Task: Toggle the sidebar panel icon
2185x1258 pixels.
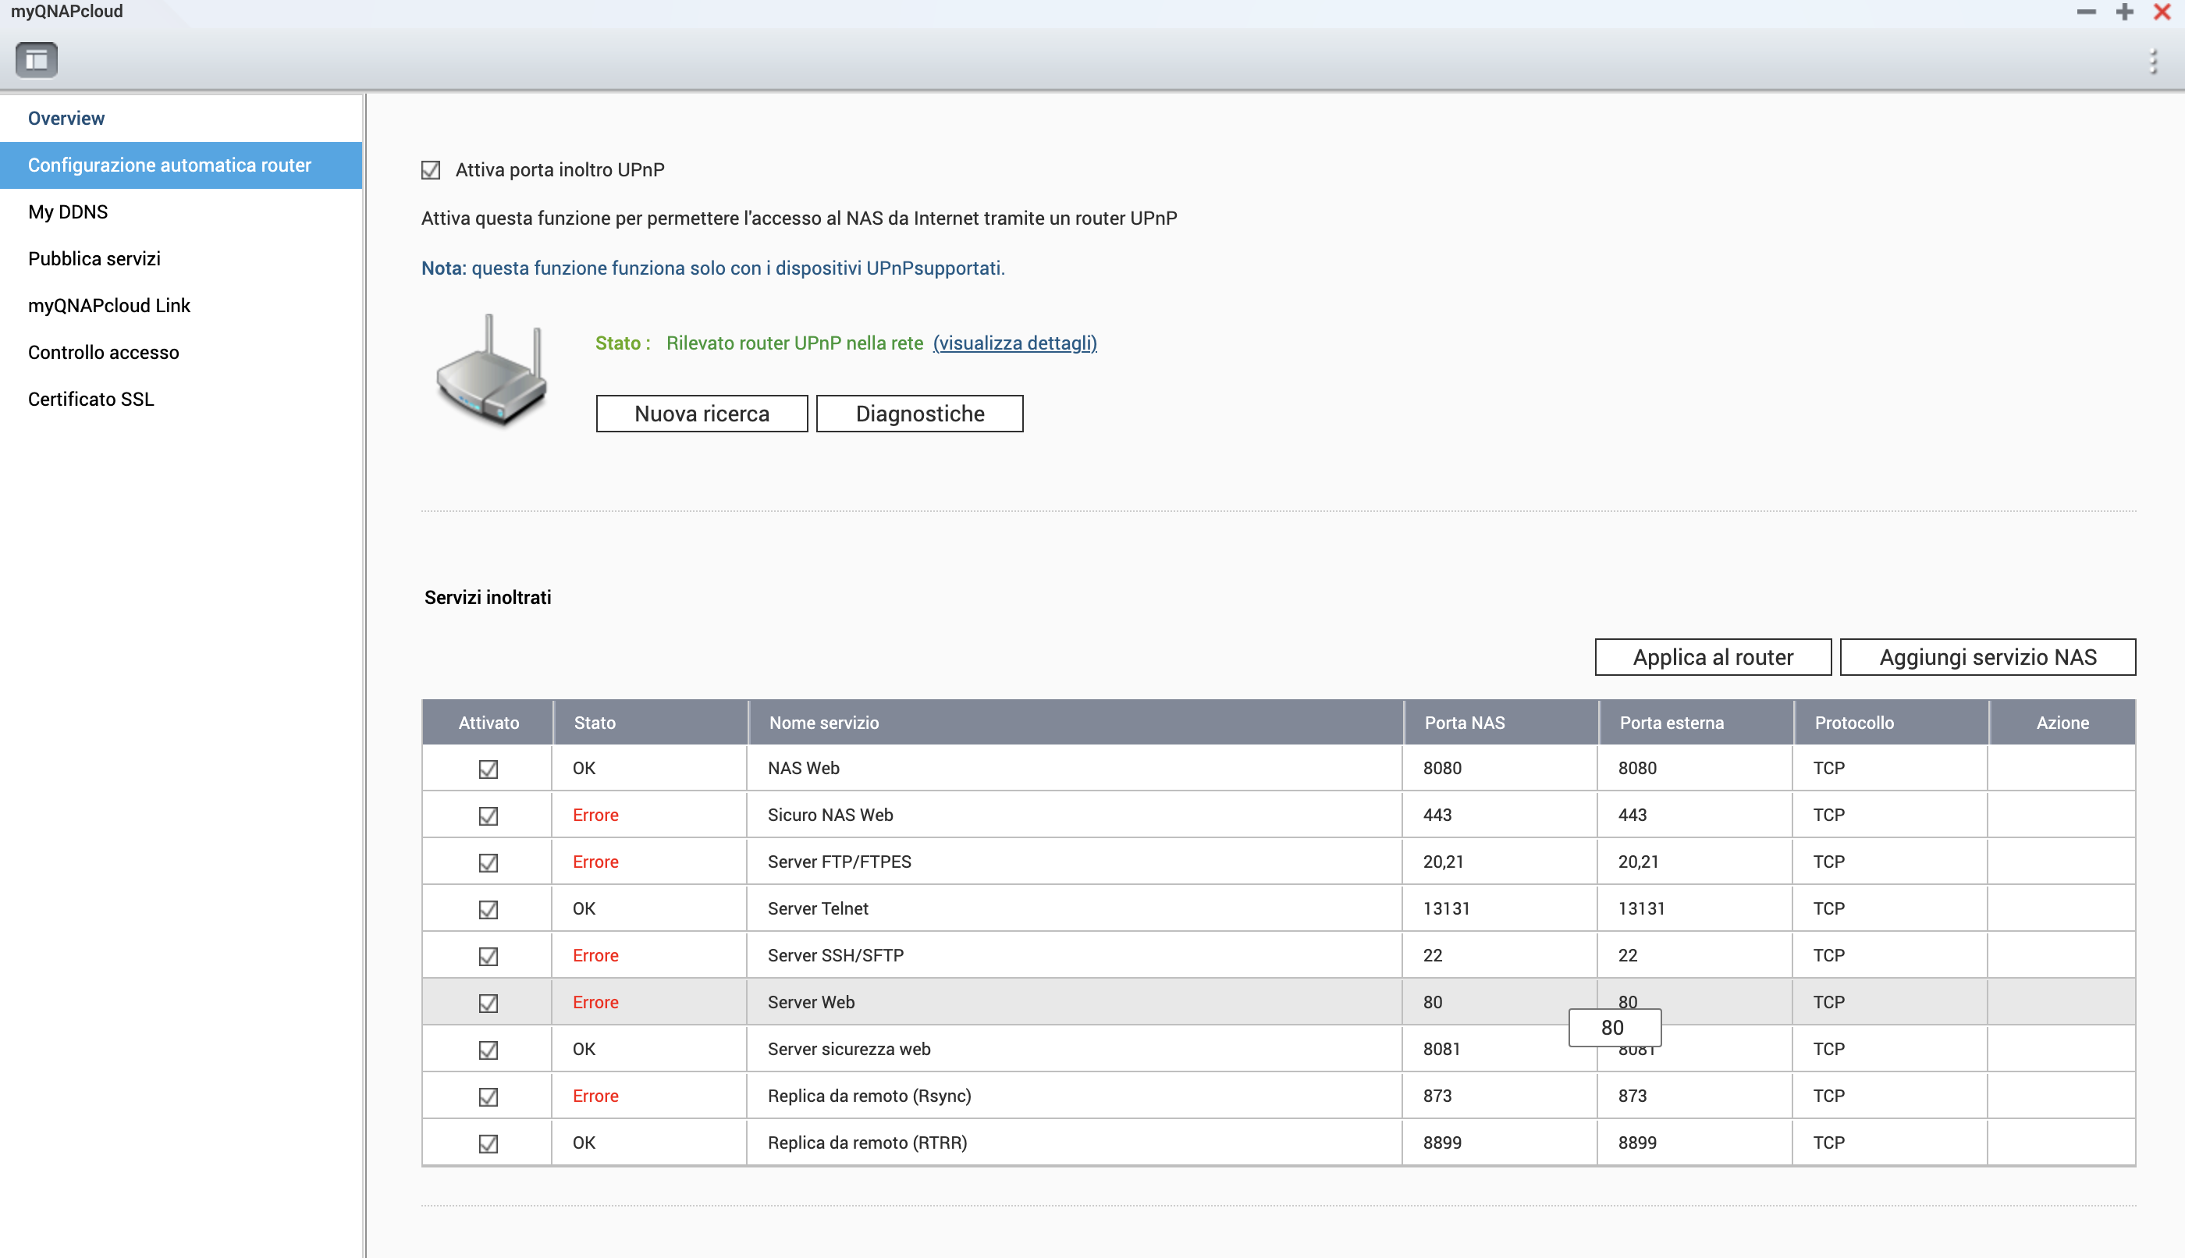Action: pos(37,59)
